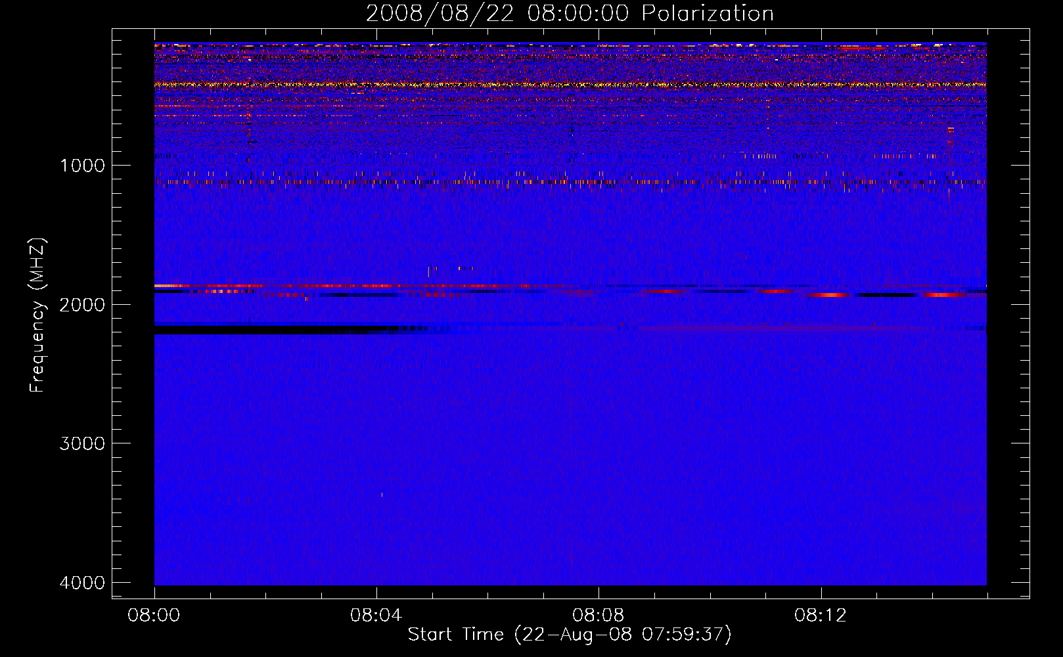The width and height of the screenshot is (1063, 657).
Task: Click the bright yellow noise band near 400 MHz
Action: click(570, 84)
